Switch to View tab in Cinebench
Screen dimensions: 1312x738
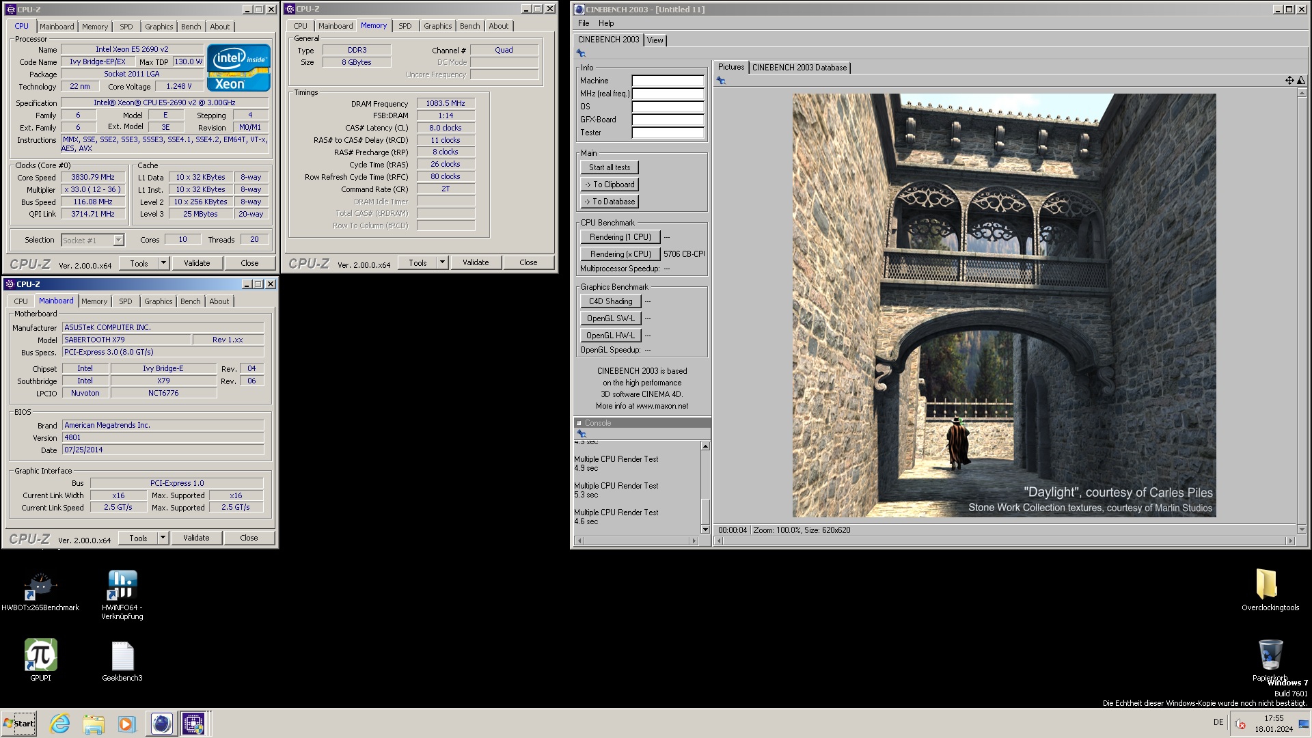pos(655,40)
